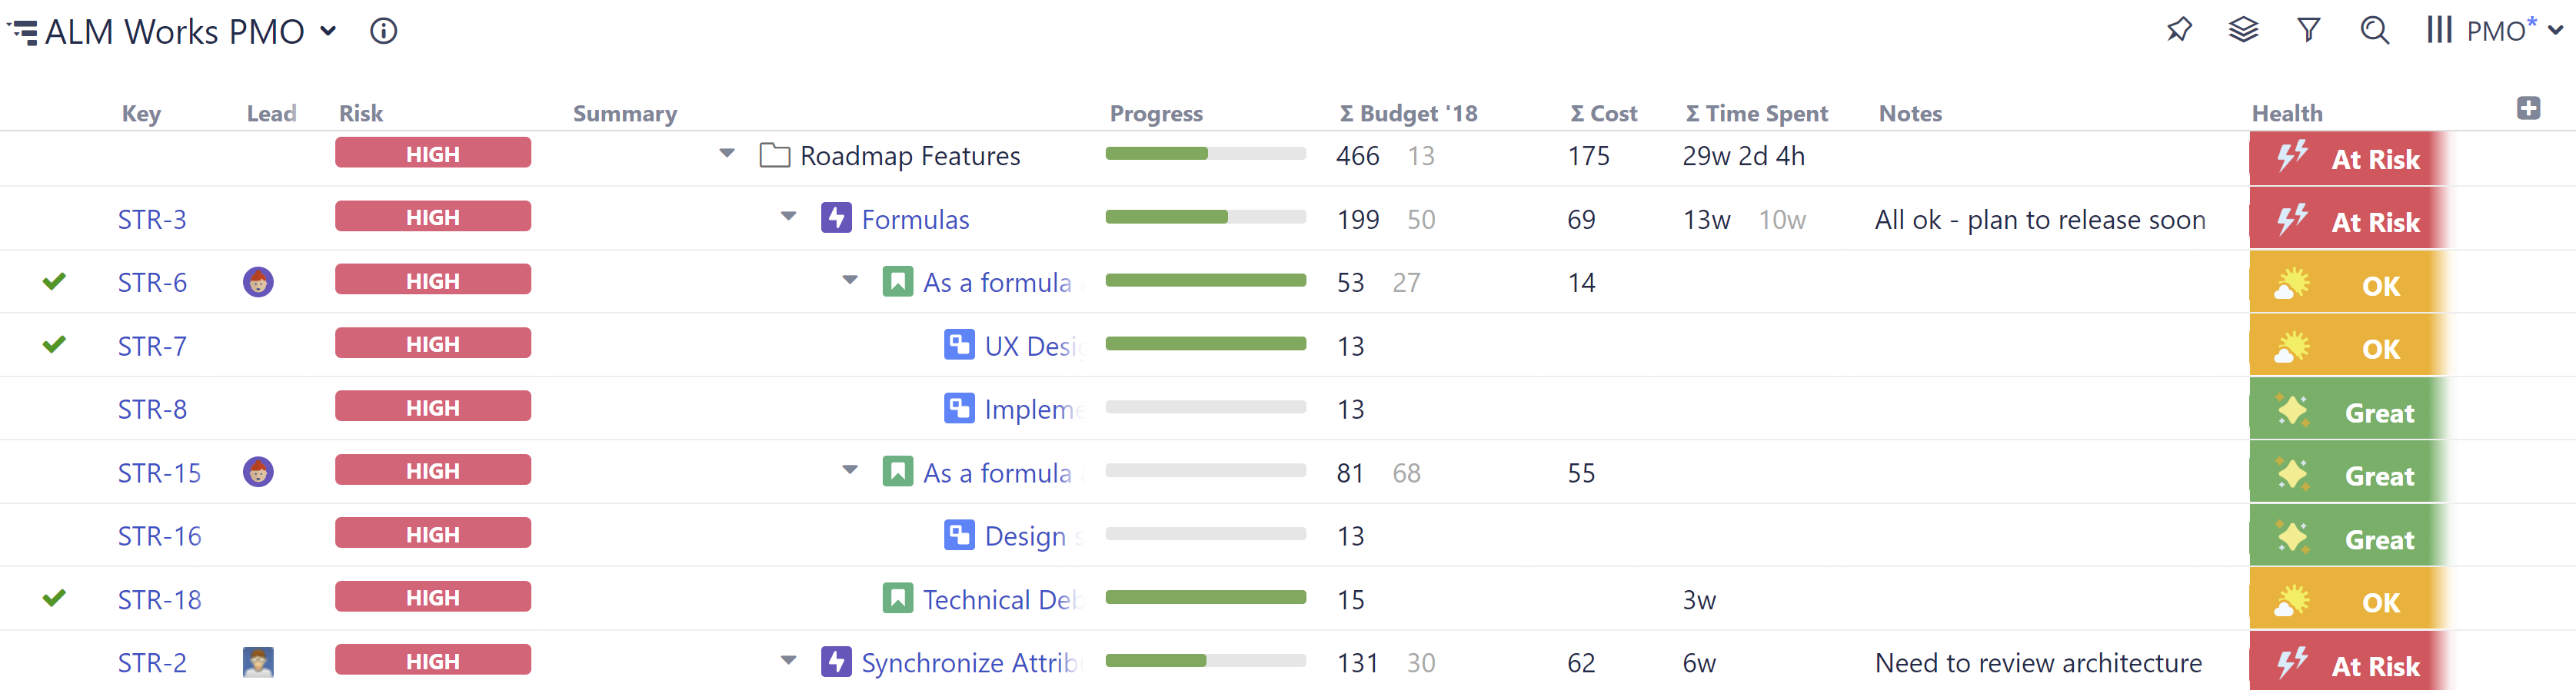The height and width of the screenshot is (690, 2576).
Task: Open the transformations layers icon
Action: pos(2243,30)
